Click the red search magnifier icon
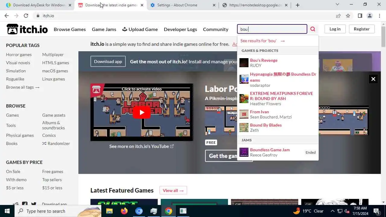This screenshot has height=217, width=386. pos(313,29)
